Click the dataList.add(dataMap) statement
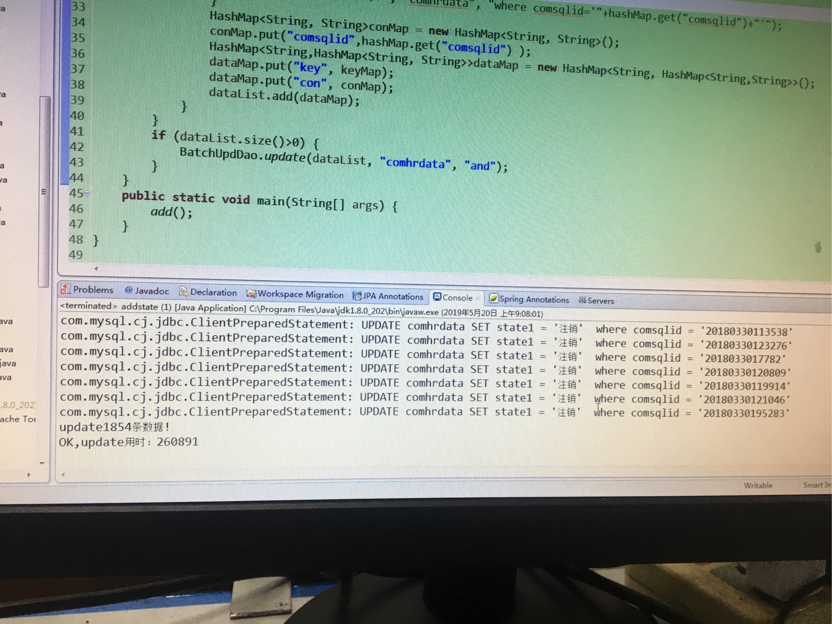 click(284, 97)
